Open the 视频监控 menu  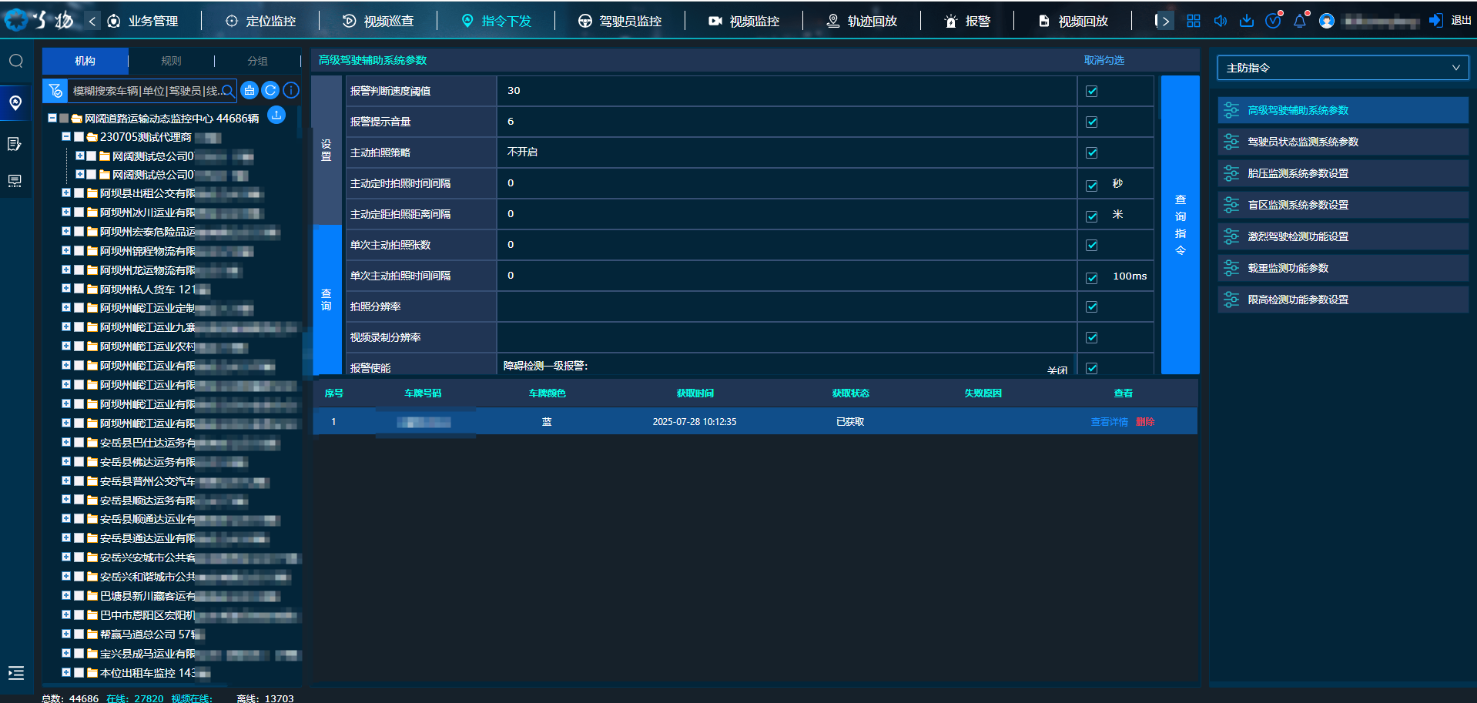point(744,21)
